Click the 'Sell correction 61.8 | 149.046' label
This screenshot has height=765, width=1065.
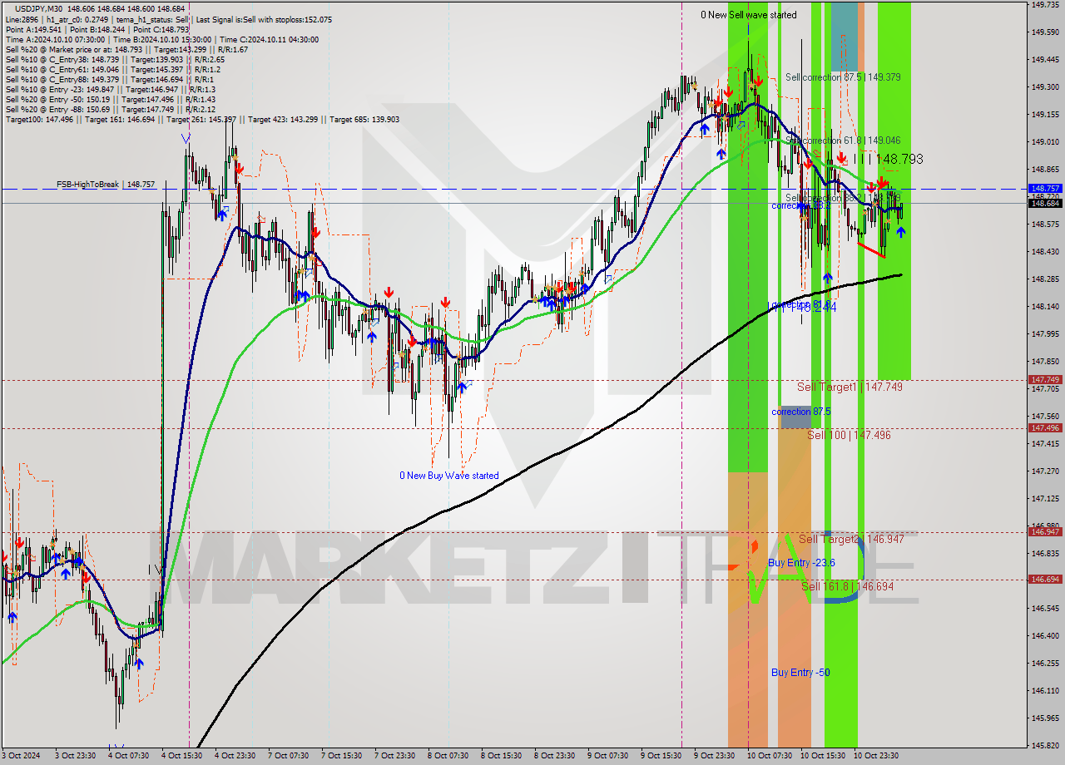[x=843, y=141]
